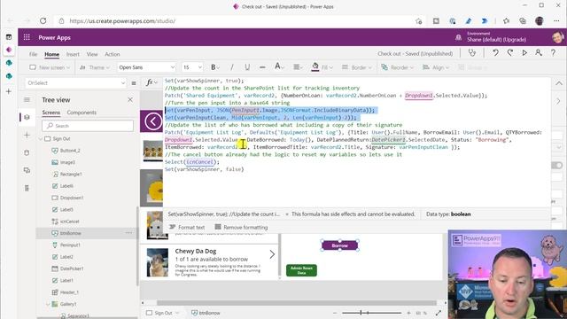Select Image3 in the tree
The height and width of the screenshot is (319, 567).
click(67, 162)
